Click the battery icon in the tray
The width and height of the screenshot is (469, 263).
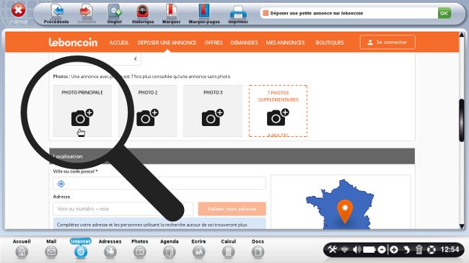(x=369, y=249)
